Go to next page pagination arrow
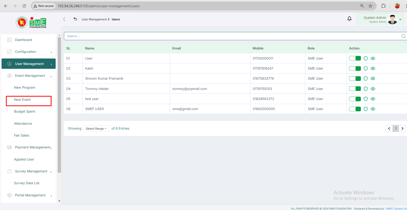The height and width of the screenshot is (210, 407). click(402, 128)
